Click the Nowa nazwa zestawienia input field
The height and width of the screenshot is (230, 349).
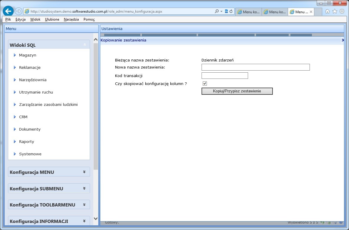[x=255, y=67]
